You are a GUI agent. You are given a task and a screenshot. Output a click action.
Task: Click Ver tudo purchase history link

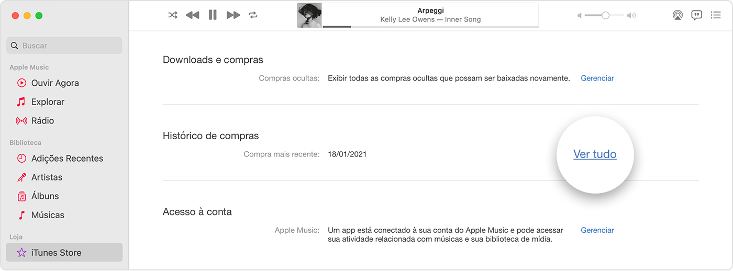pyautogui.click(x=595, y=154)
